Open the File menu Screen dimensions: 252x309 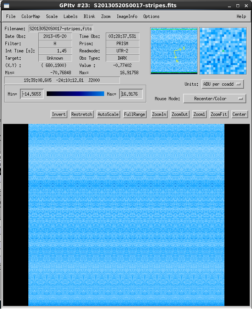pyautogui.click(x=11, y=16)
